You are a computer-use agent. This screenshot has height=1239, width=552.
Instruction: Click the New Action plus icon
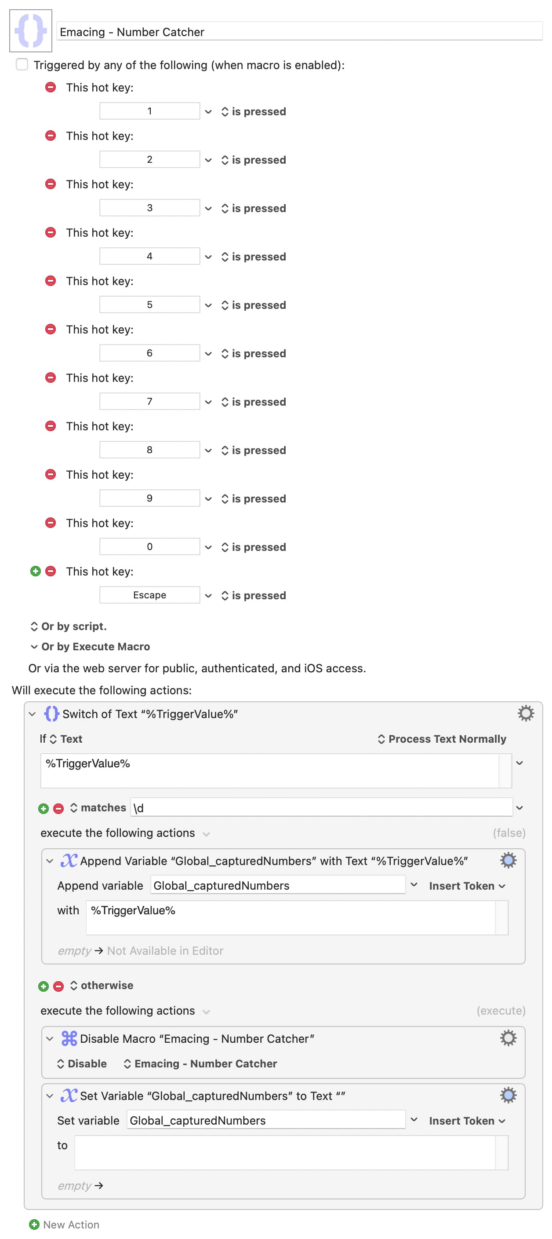34,1224
